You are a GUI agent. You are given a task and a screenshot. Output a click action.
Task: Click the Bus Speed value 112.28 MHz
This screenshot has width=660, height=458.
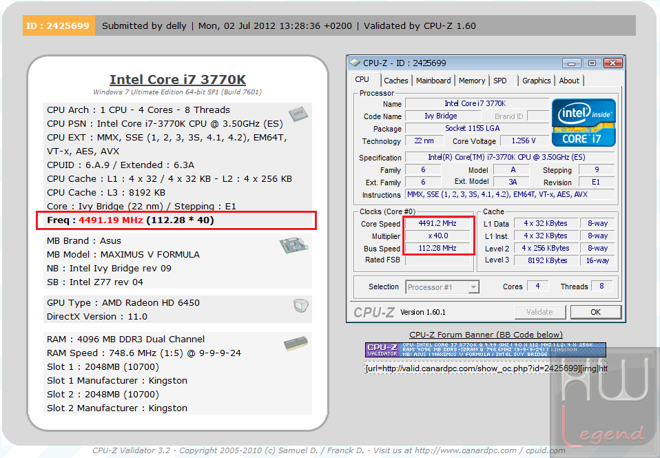(x=437, y=248)
